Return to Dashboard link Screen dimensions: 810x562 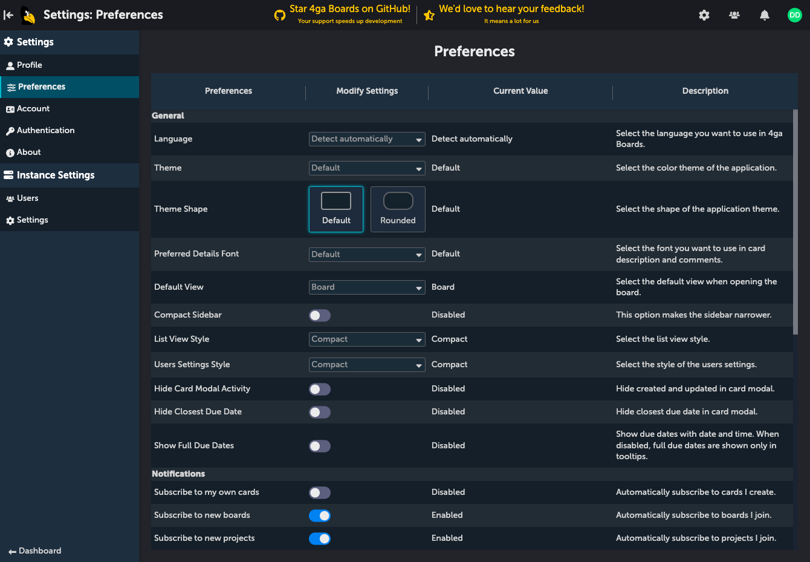[x=34, y=551]
